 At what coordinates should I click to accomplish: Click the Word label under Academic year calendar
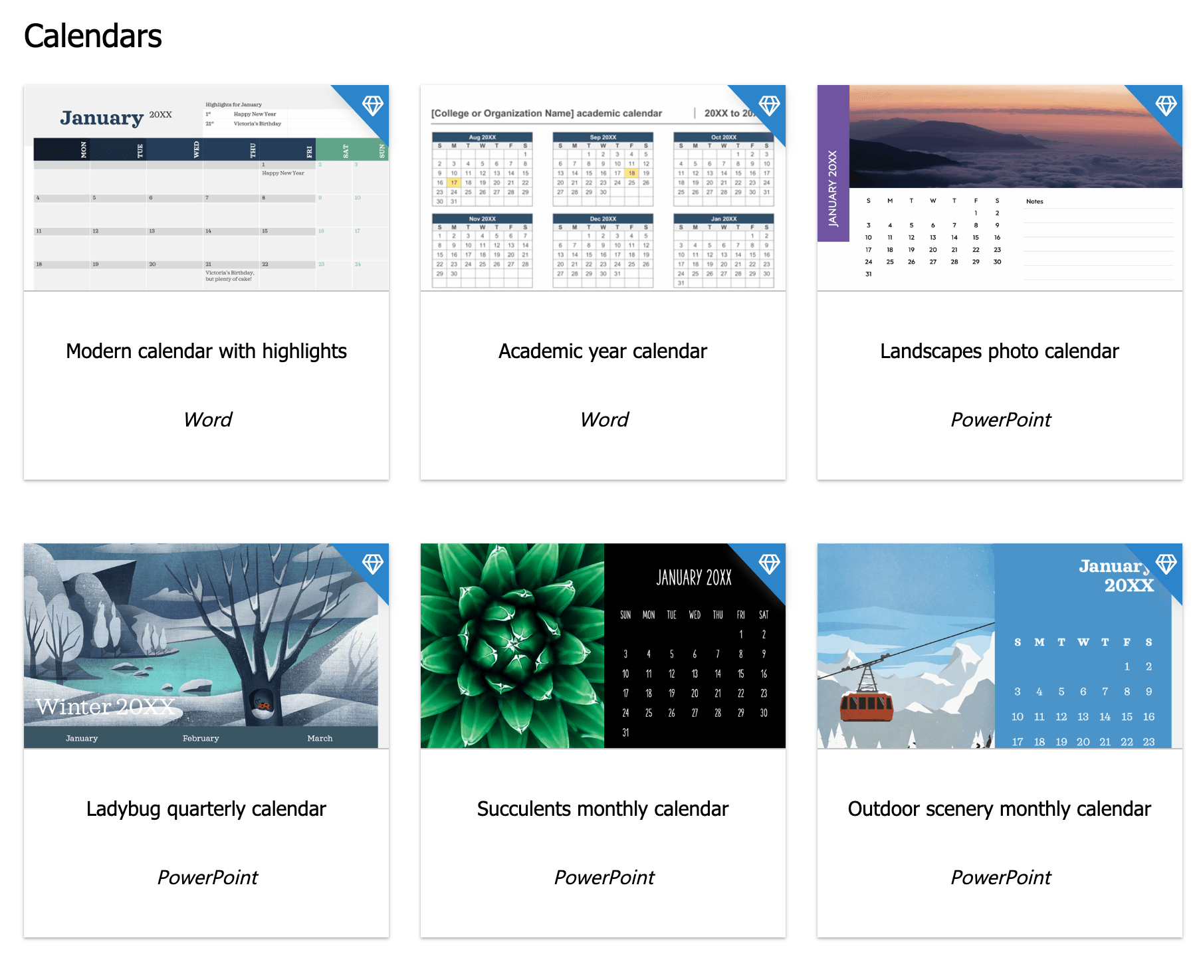[603, 419]
